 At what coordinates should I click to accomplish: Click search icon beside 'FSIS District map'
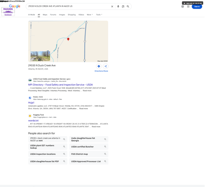click(105, 154)
